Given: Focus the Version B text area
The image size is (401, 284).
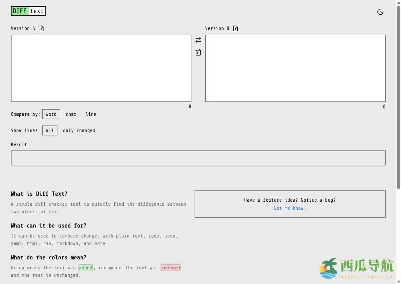Looking at the screenshot, I should (x=295, y=68).
